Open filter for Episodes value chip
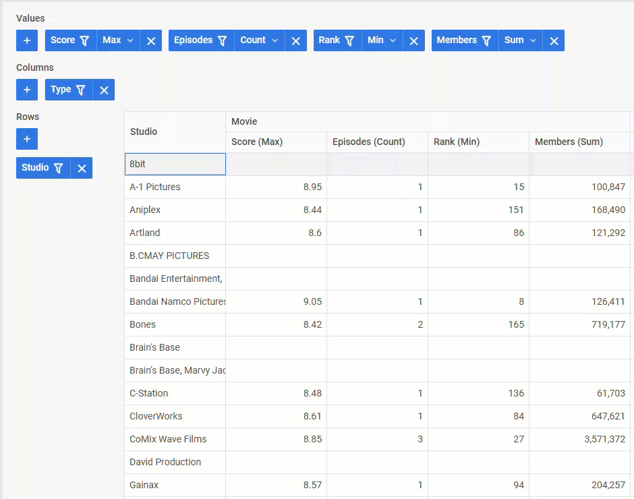 coord(222,40)
